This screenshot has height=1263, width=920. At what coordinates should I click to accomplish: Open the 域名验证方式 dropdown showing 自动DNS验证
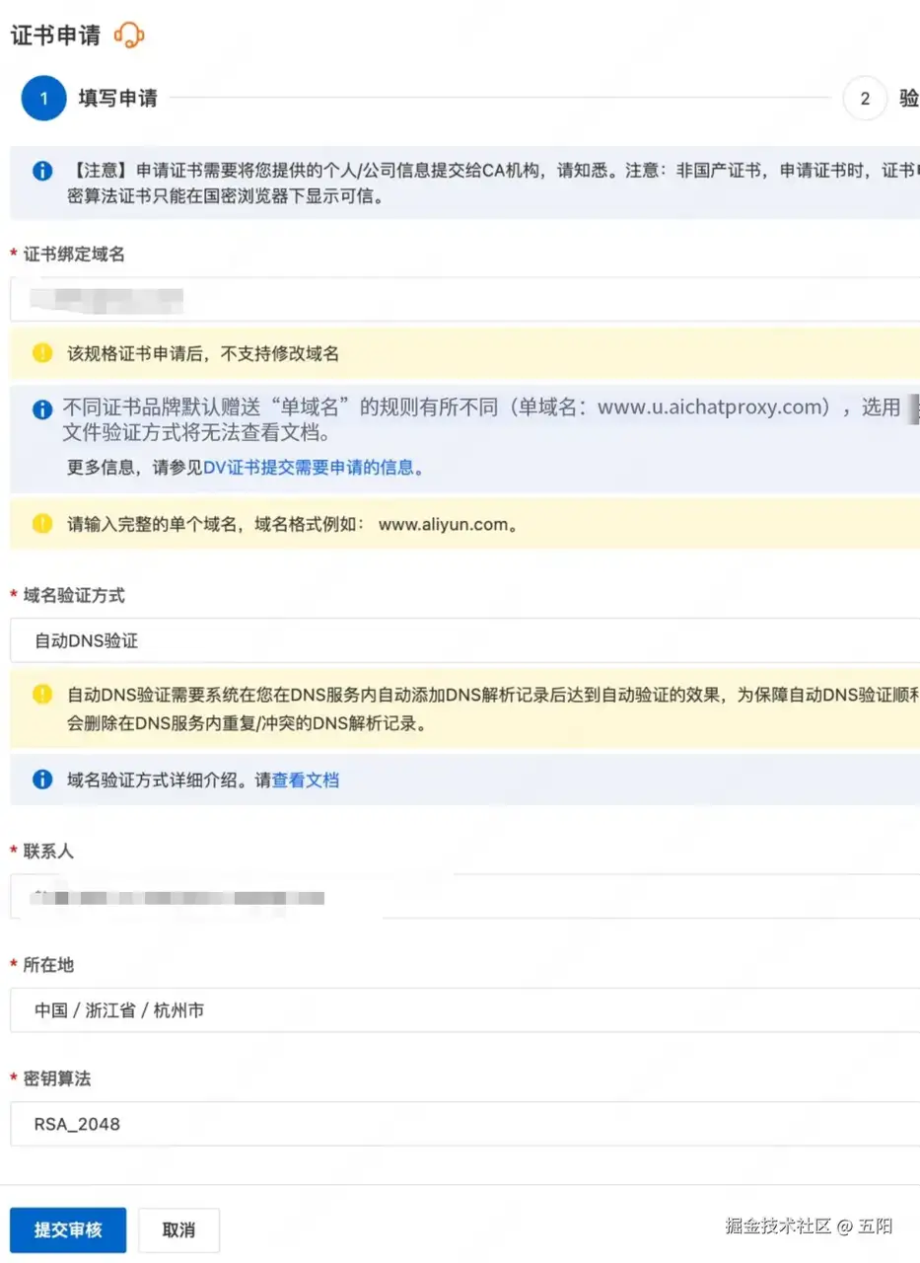[x=464, y=640]
